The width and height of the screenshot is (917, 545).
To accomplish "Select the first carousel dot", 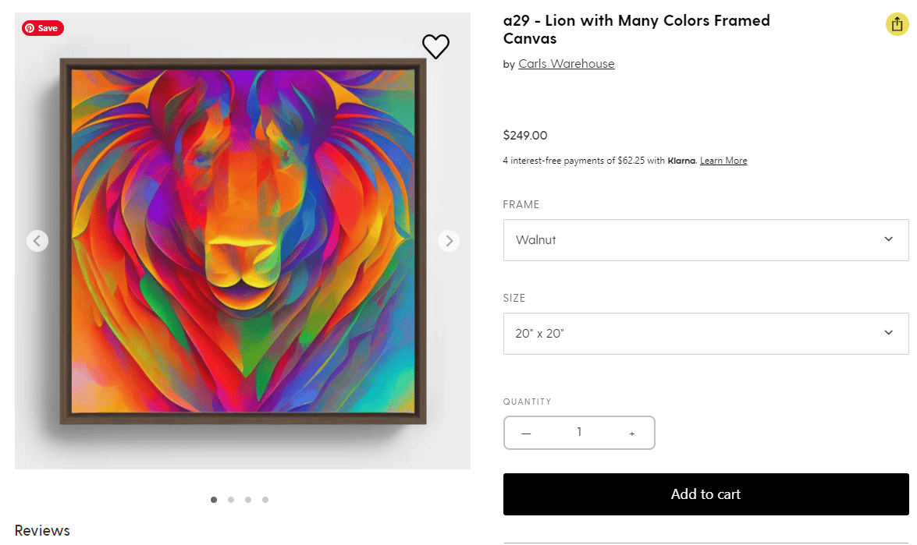I will pyautogui.click(x=214, y=500).
